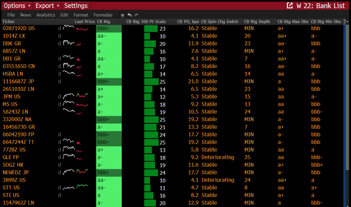The width and height of the screenshot is (351, 207).
Task: Click the CB PD, bps column header
Action: pyautogui.click(x=188, y=22)
